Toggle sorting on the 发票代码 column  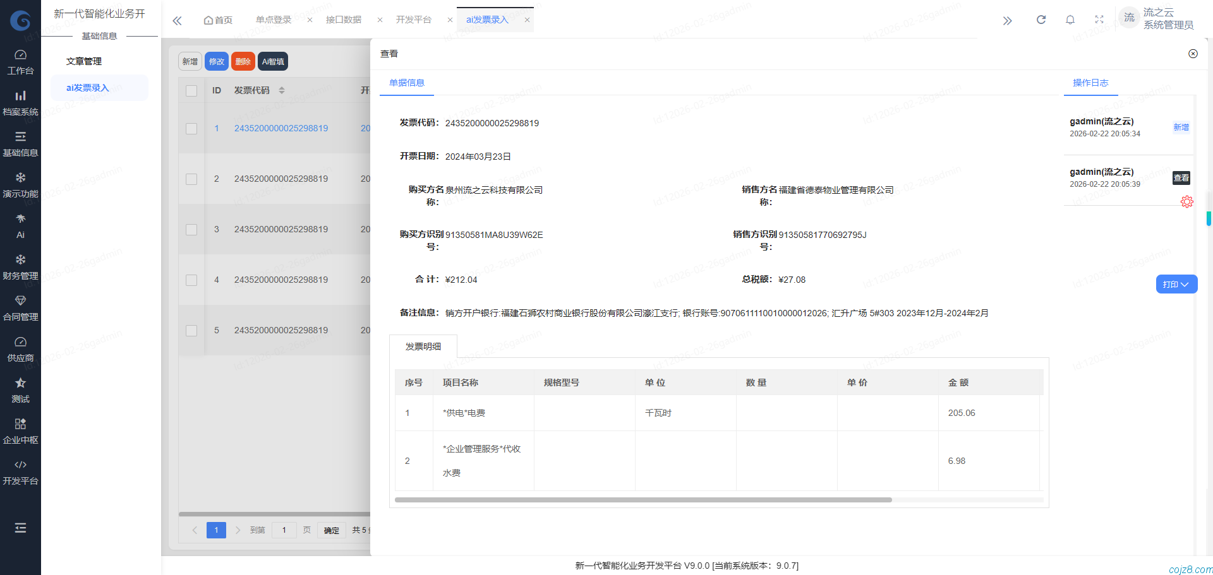coord(282,90)
